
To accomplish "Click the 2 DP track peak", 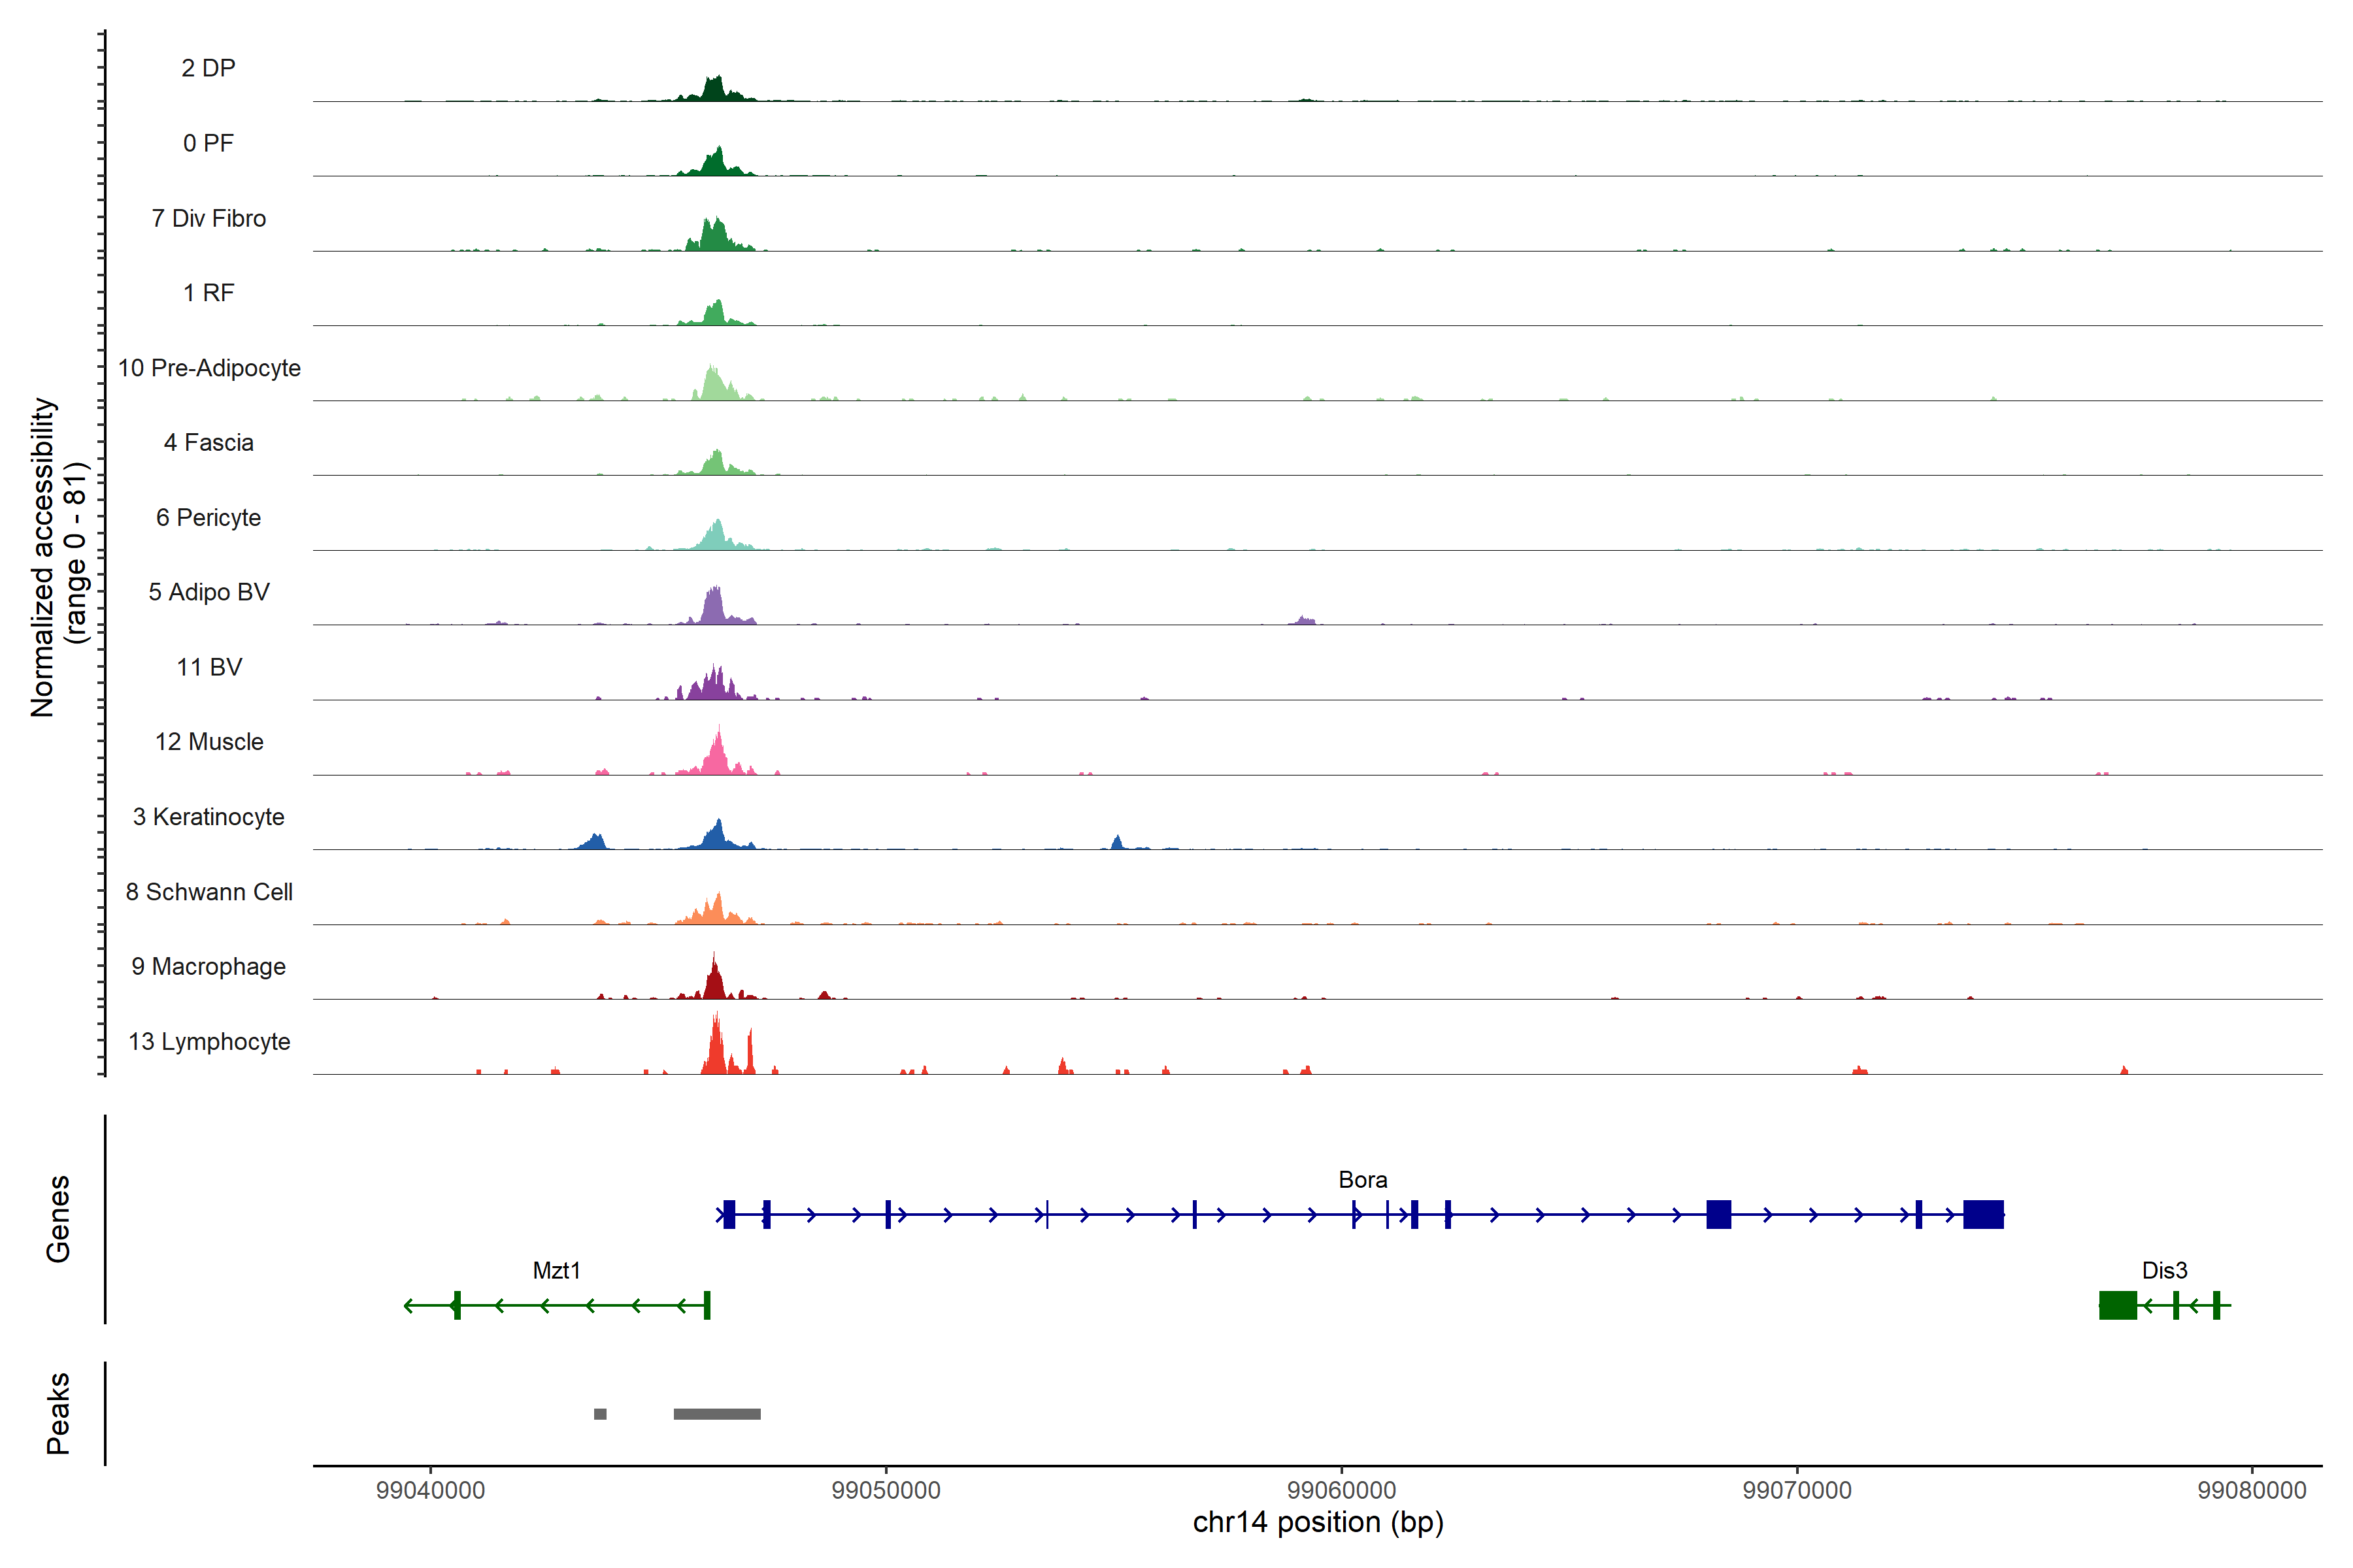I will click(x=713, y=89).
